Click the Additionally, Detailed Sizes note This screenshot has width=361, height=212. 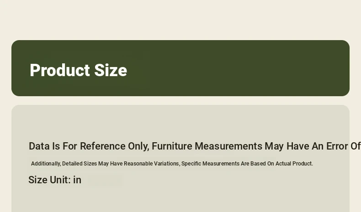(x=172, y=164)
